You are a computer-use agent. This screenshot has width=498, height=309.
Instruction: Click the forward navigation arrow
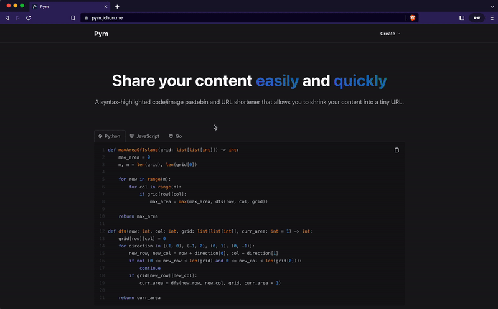18,18
